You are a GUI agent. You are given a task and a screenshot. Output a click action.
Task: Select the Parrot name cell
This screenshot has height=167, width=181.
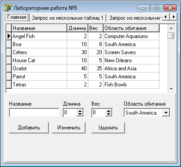click(x=39, y=77)
